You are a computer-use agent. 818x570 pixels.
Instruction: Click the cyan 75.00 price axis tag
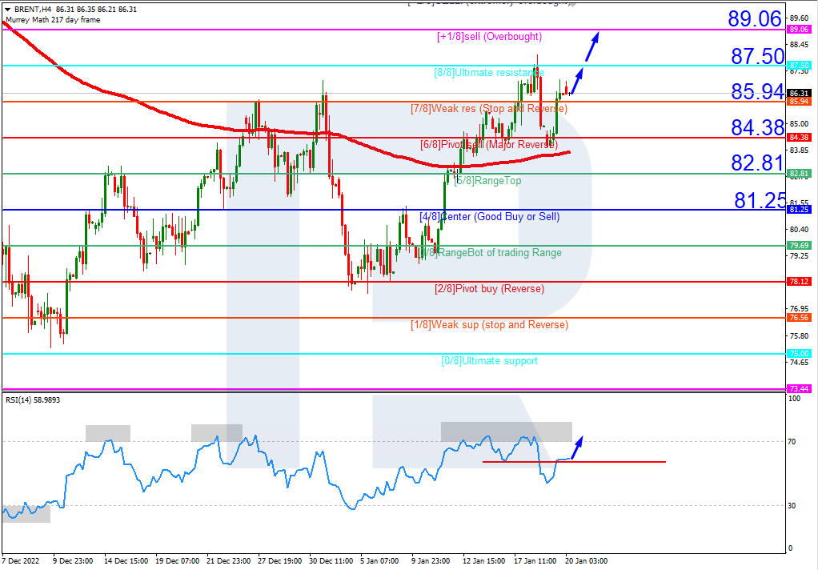798,353
